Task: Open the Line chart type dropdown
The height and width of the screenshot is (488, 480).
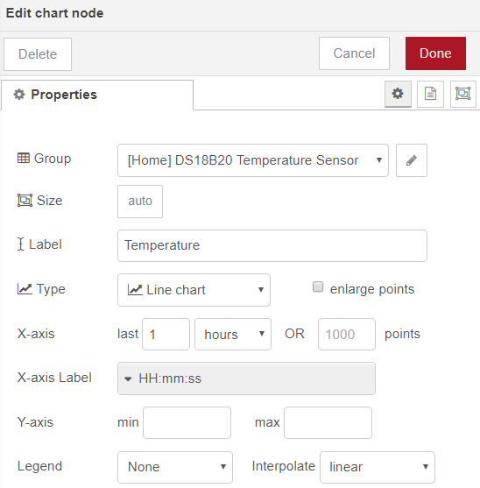Action: (x=194, y=290)
